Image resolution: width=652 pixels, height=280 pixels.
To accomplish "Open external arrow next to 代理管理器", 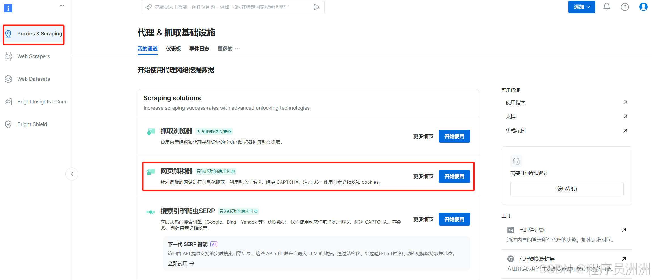I will pyautogui.click(x=624, y=230).
